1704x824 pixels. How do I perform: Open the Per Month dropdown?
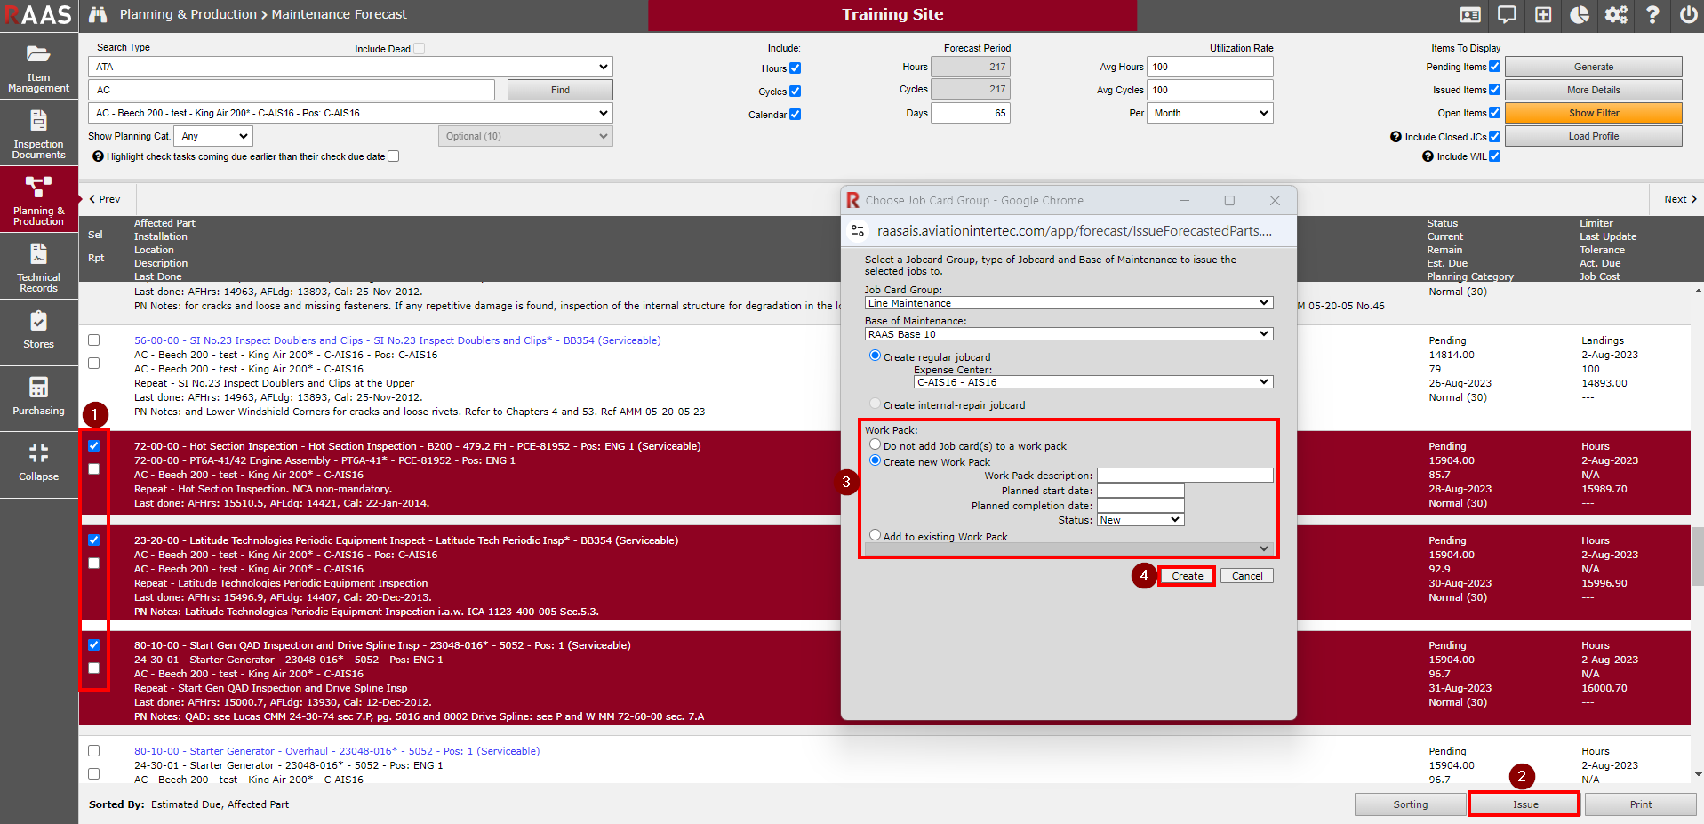[1210, 113]
